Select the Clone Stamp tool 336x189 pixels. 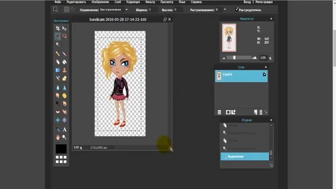[65, 70]
